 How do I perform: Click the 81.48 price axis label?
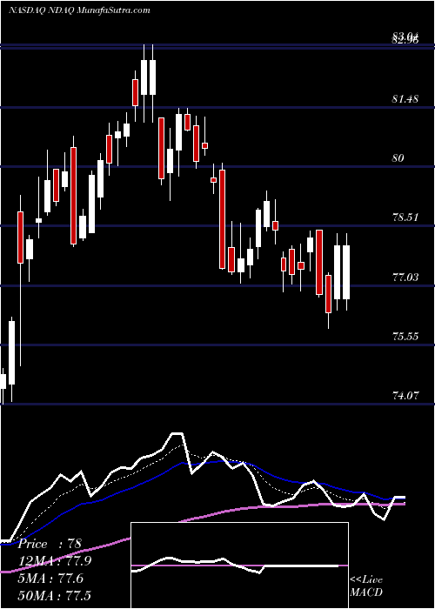coord(405,99)
